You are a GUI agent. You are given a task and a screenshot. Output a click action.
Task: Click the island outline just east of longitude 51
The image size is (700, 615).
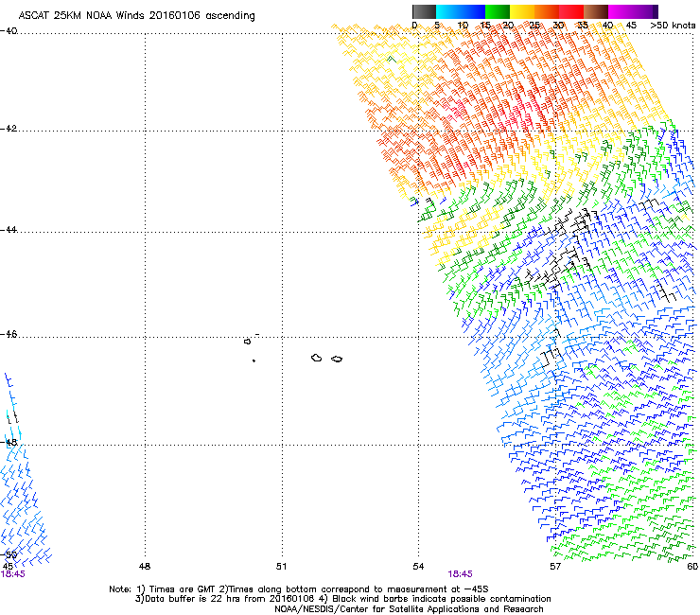pyautogui.click(x=317, y=358)
